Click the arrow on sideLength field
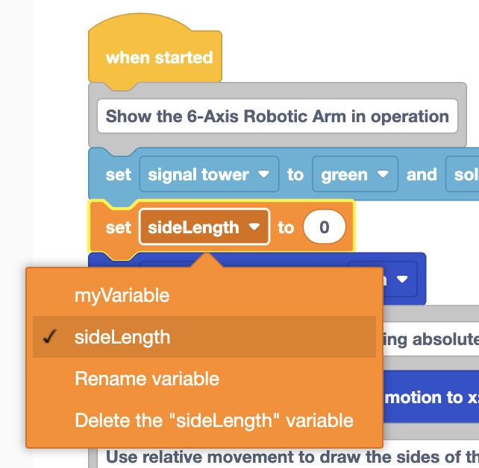The height and width of the screenshot is (468, 479). point(254,227)
